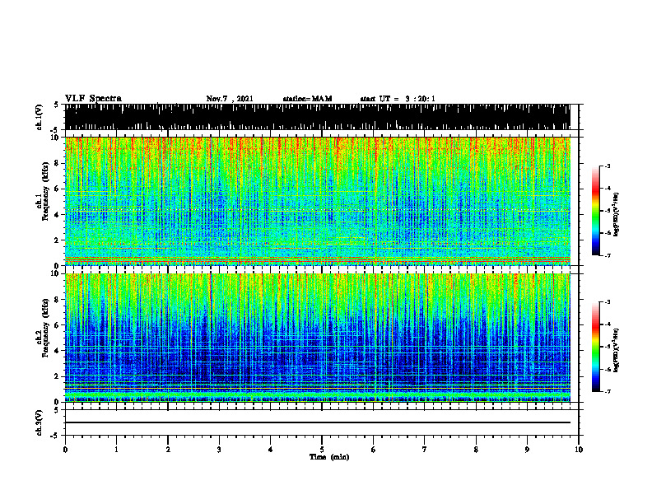The image size is (652, 504).
Task: Click the "VLF Spectra" plot title
Action: coord(93,99)
